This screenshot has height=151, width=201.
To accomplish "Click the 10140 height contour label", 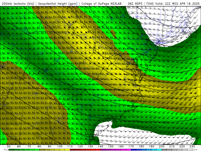I will tap(165, 60).
